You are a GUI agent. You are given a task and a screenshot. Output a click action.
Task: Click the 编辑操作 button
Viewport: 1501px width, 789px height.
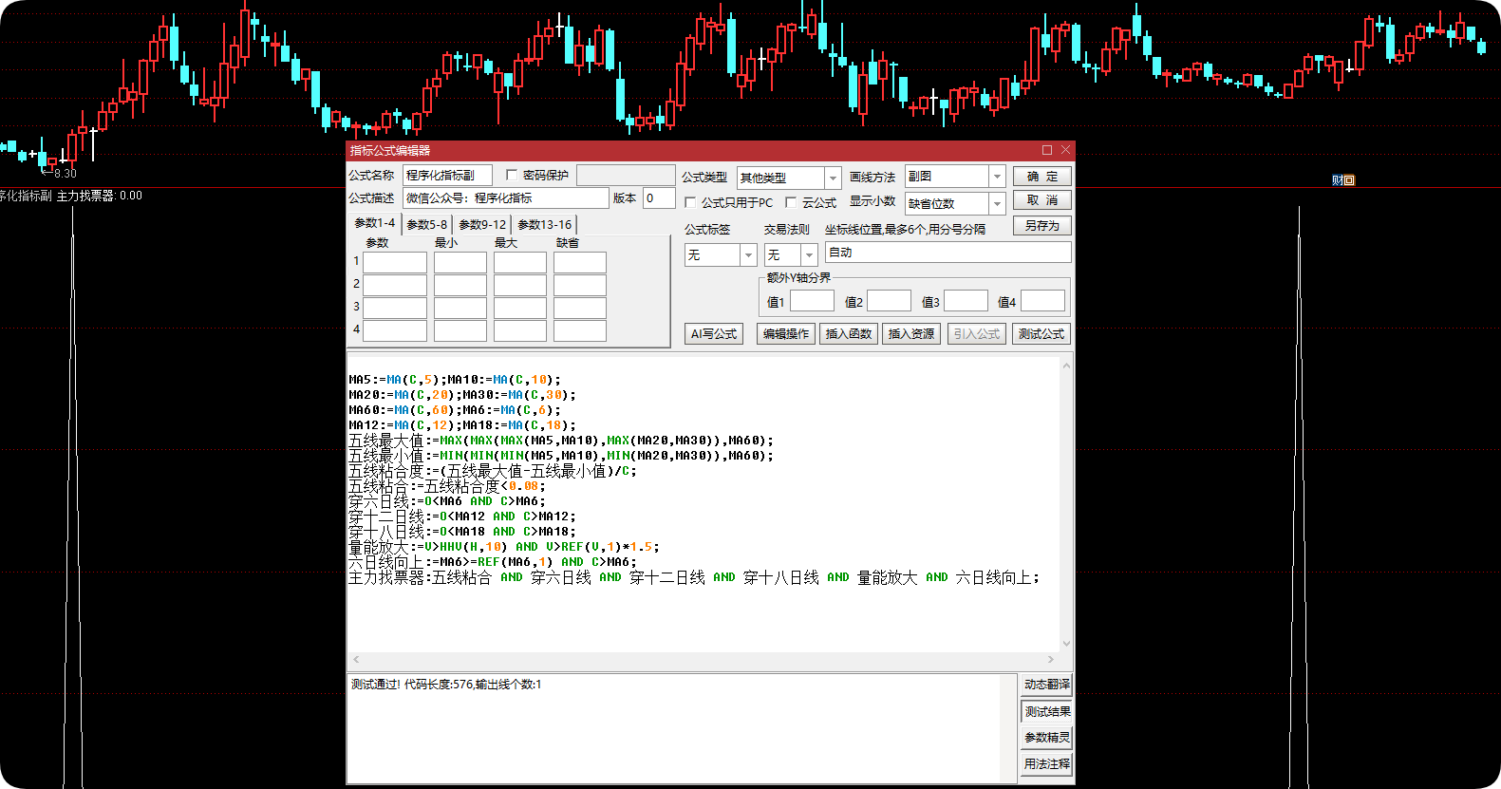(786, 334)
